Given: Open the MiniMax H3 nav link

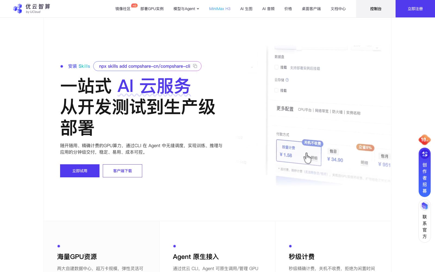Looking at the screenshot, I should [x=220, y=9].
